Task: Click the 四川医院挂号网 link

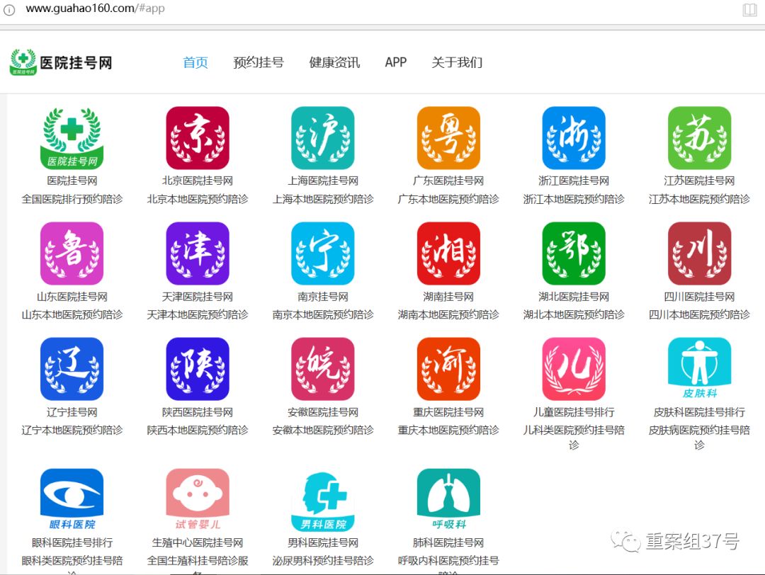Action: [700, 297]
